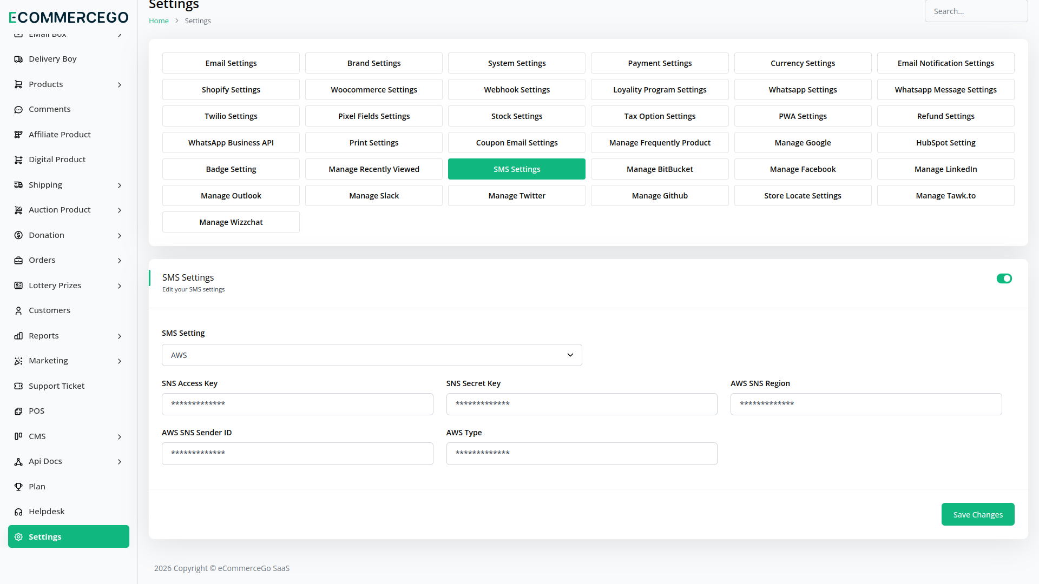Click the Plan trophy icon
The width and height of the screenshot is (1039, 584).
18,487
